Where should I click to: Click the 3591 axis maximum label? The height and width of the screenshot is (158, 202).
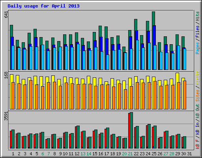6,116
